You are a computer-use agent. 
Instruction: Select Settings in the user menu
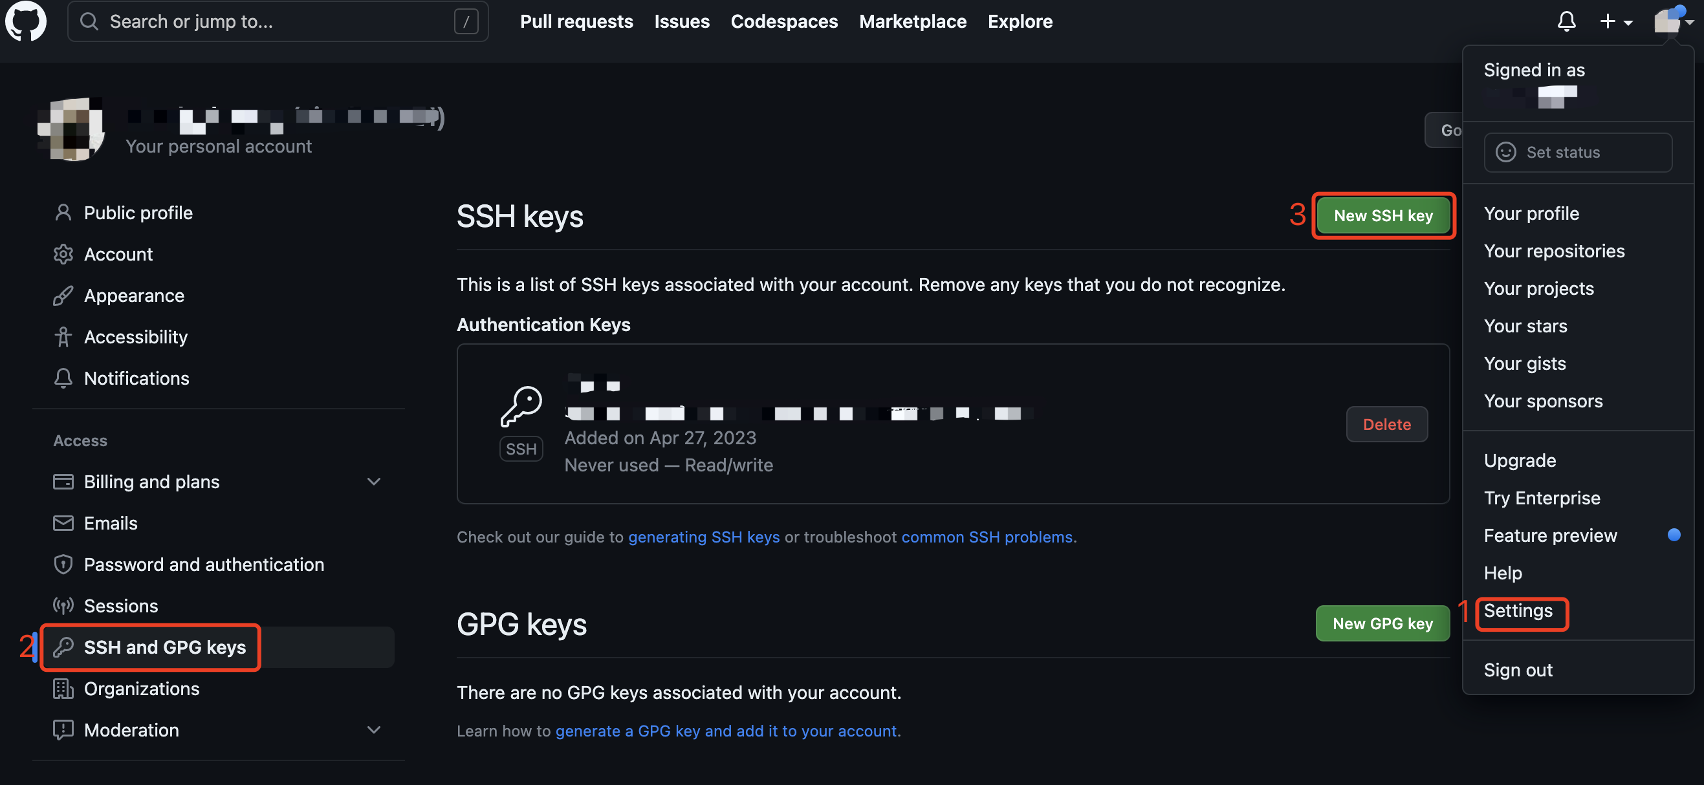pos(1518,610)
